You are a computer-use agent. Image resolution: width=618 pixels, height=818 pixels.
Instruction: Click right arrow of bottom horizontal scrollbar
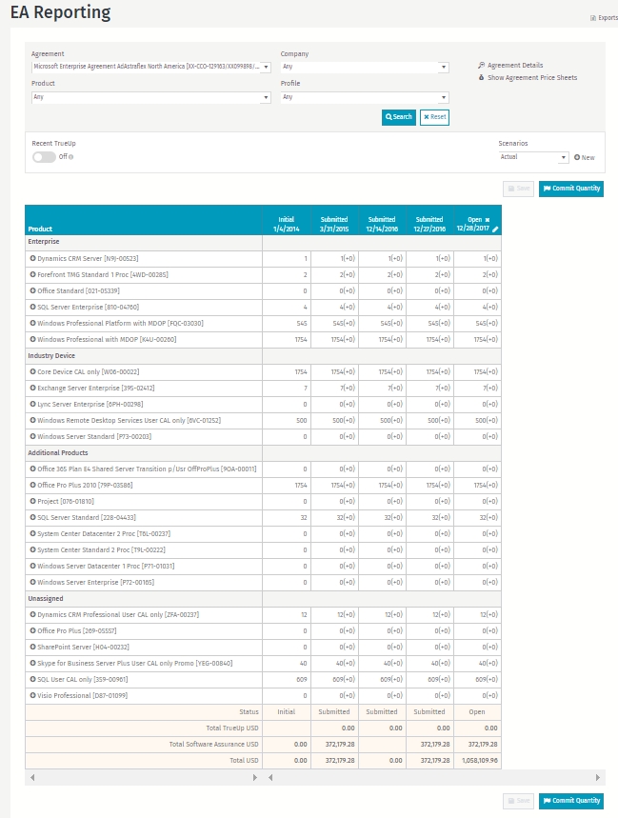pyautogui.click(x=598, y=777)
